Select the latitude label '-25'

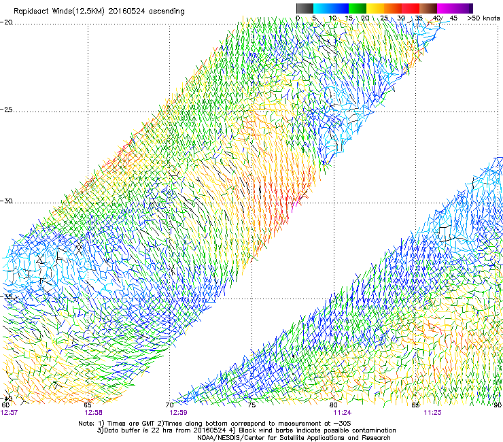6,110
